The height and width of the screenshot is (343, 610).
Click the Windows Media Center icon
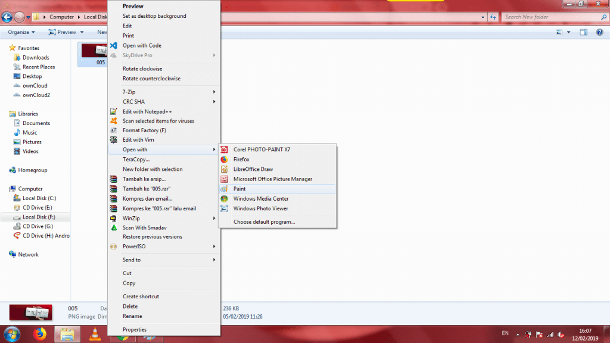[x=224, y=199]
